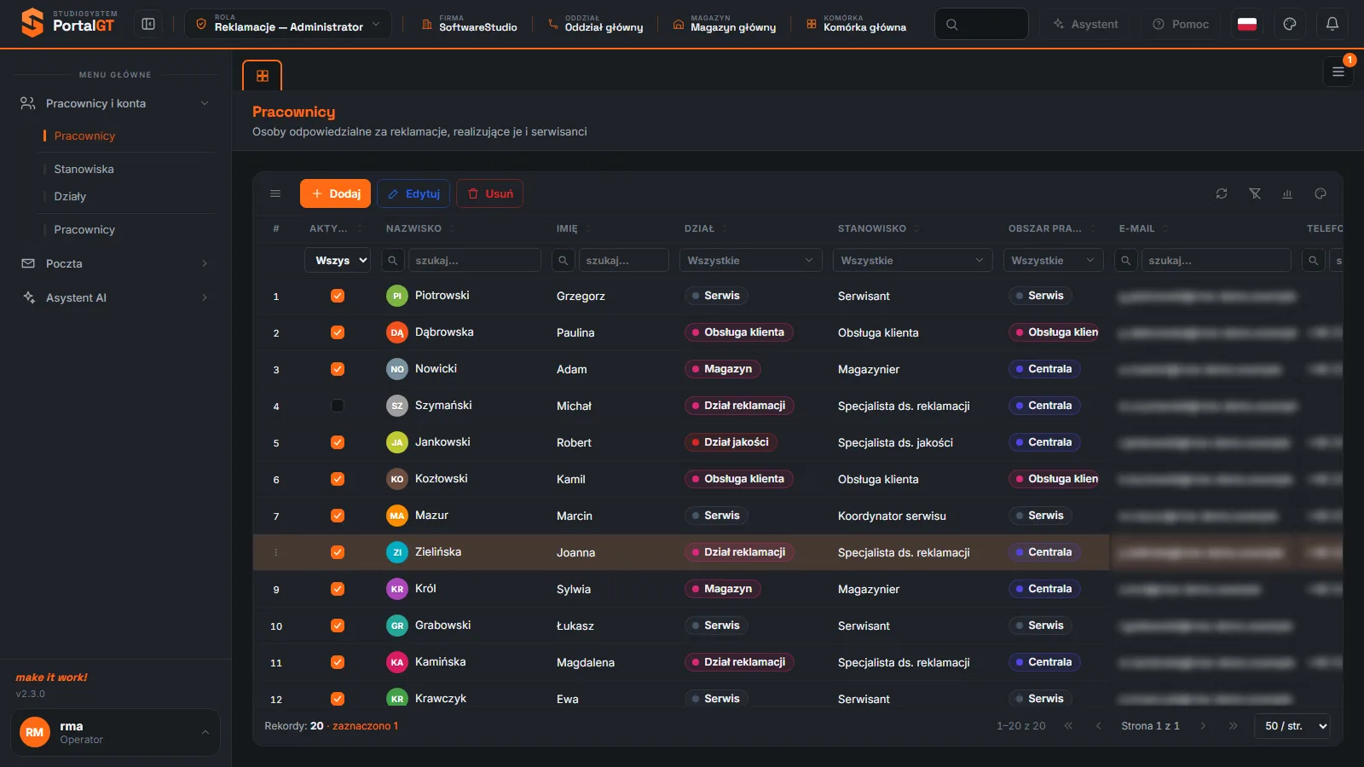This screenshot has width=1364, height=767.
Task: Click the global search box
Action: coord(981,24)
